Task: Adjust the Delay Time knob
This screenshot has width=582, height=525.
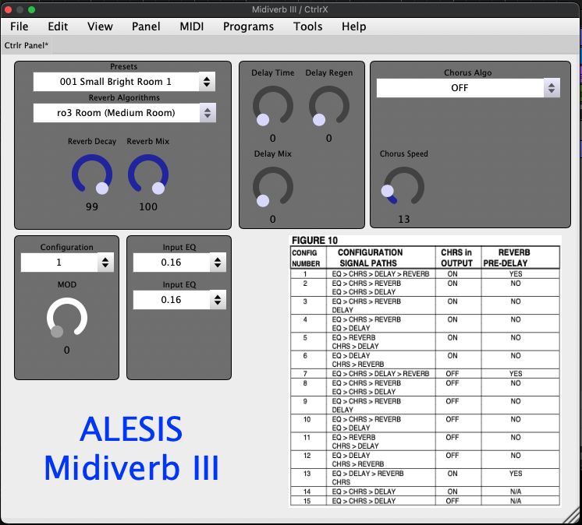Action: pyautogui.click(x=273, y=106)
